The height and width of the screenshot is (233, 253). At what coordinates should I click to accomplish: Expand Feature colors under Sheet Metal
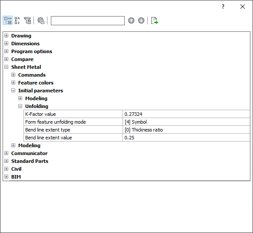[x=13, y=83]
